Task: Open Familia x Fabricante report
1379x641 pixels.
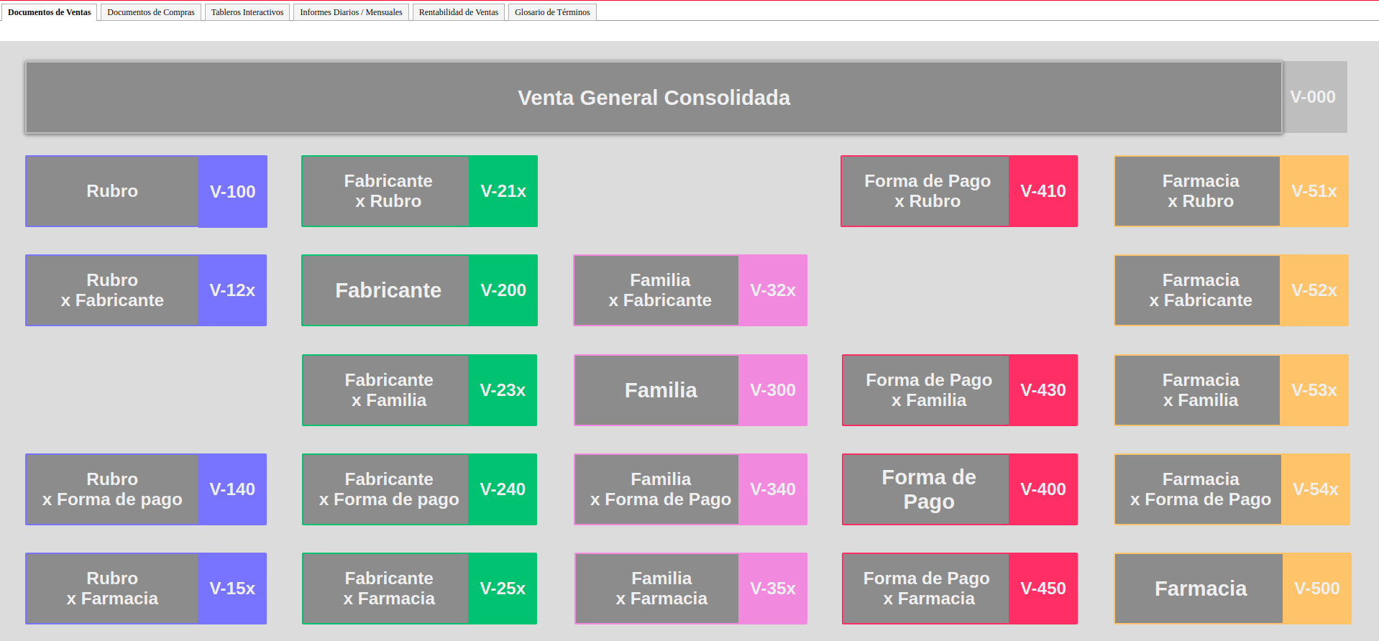Action: [x=659, y=290]
